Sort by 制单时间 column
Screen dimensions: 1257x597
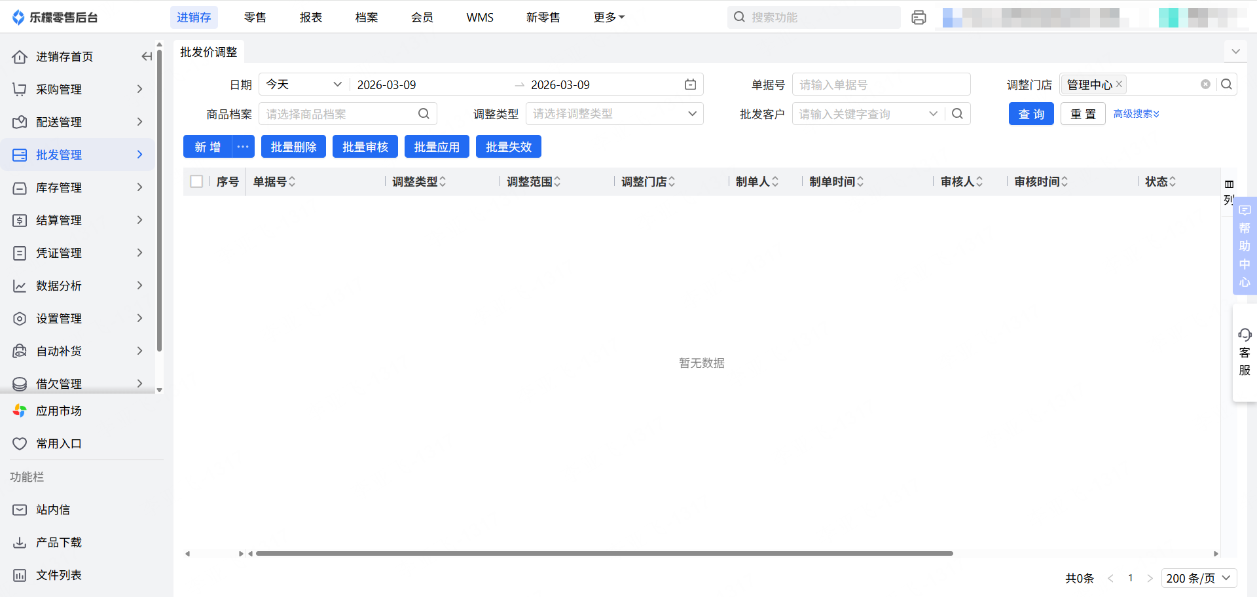(860, 182)
